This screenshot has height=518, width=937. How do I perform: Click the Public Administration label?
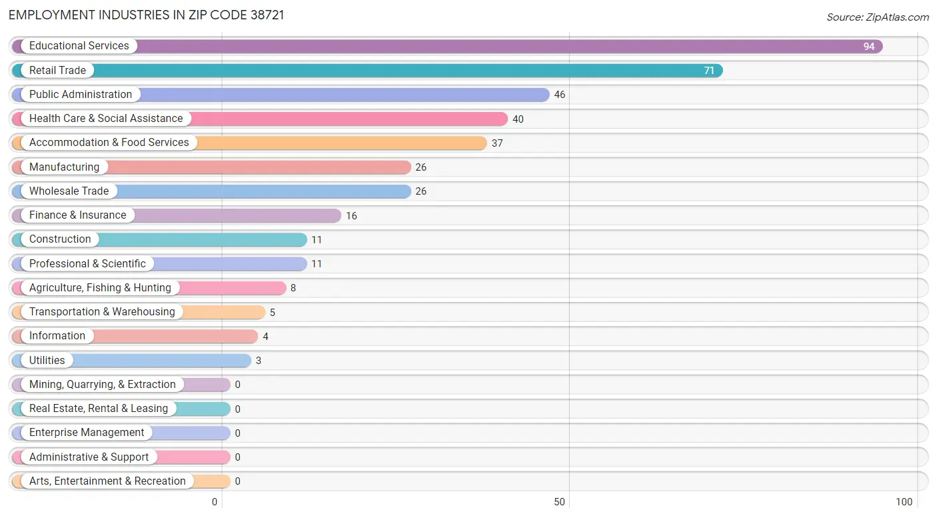point(81,94)
